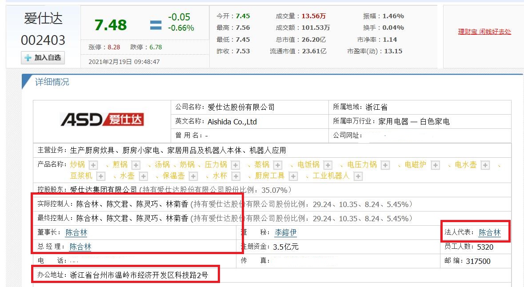Click the stock name 爱仕达
524x287 pixels.
pos(43,19)
